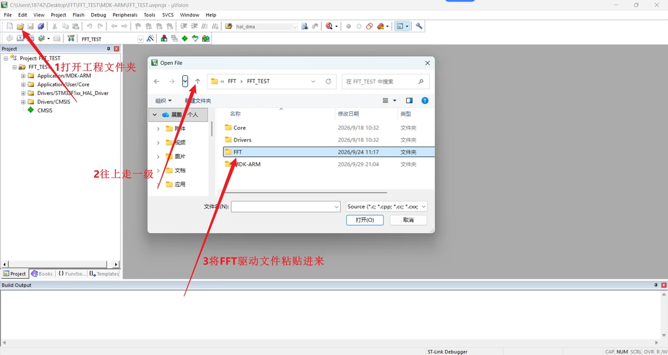Click the Options for Target wand icon

(x=150, y=39)
